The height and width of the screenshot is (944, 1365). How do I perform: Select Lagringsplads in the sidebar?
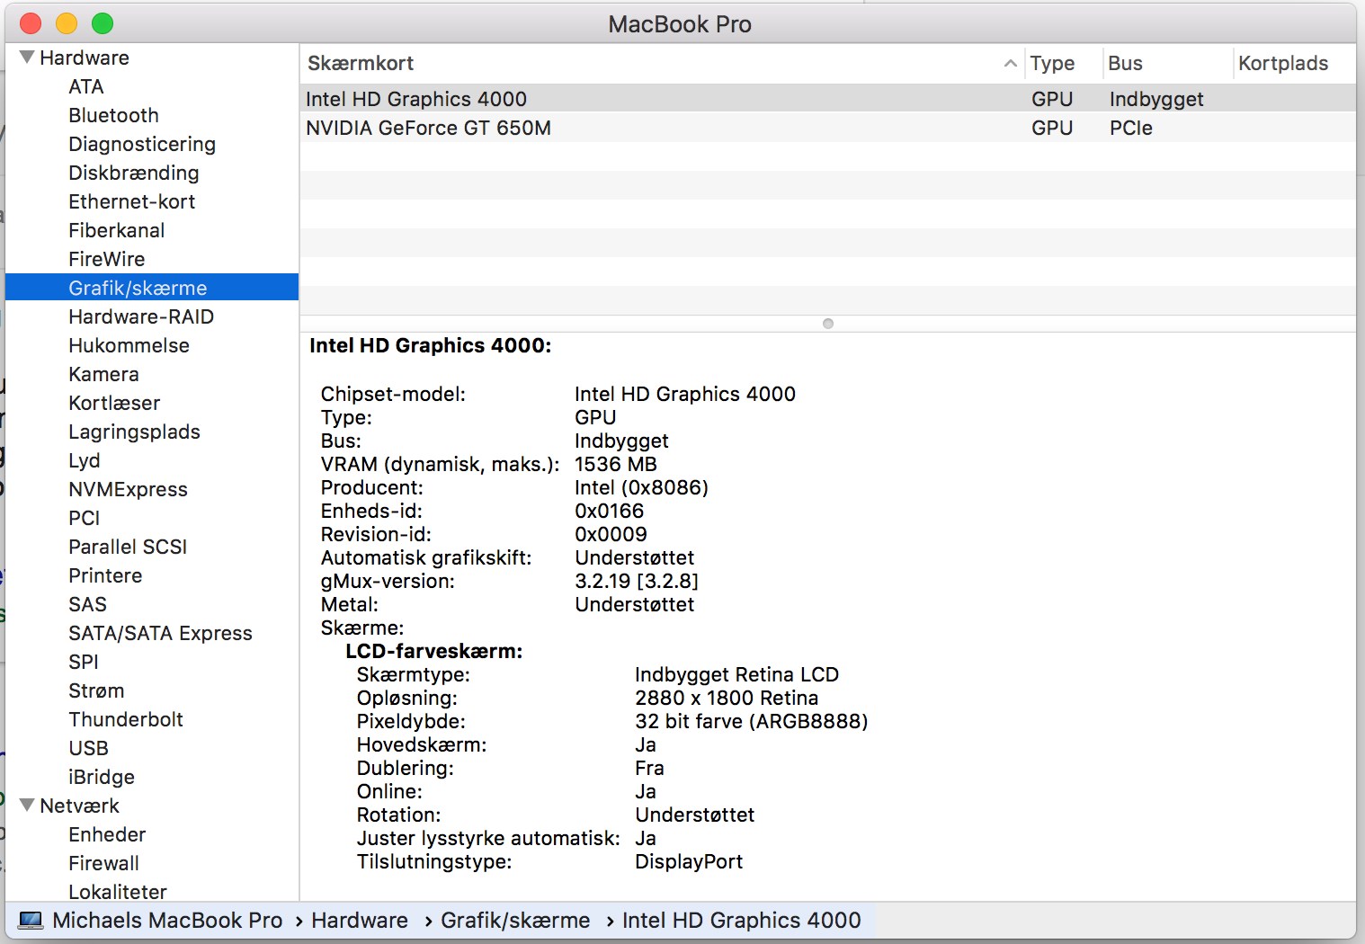point(135,432)
